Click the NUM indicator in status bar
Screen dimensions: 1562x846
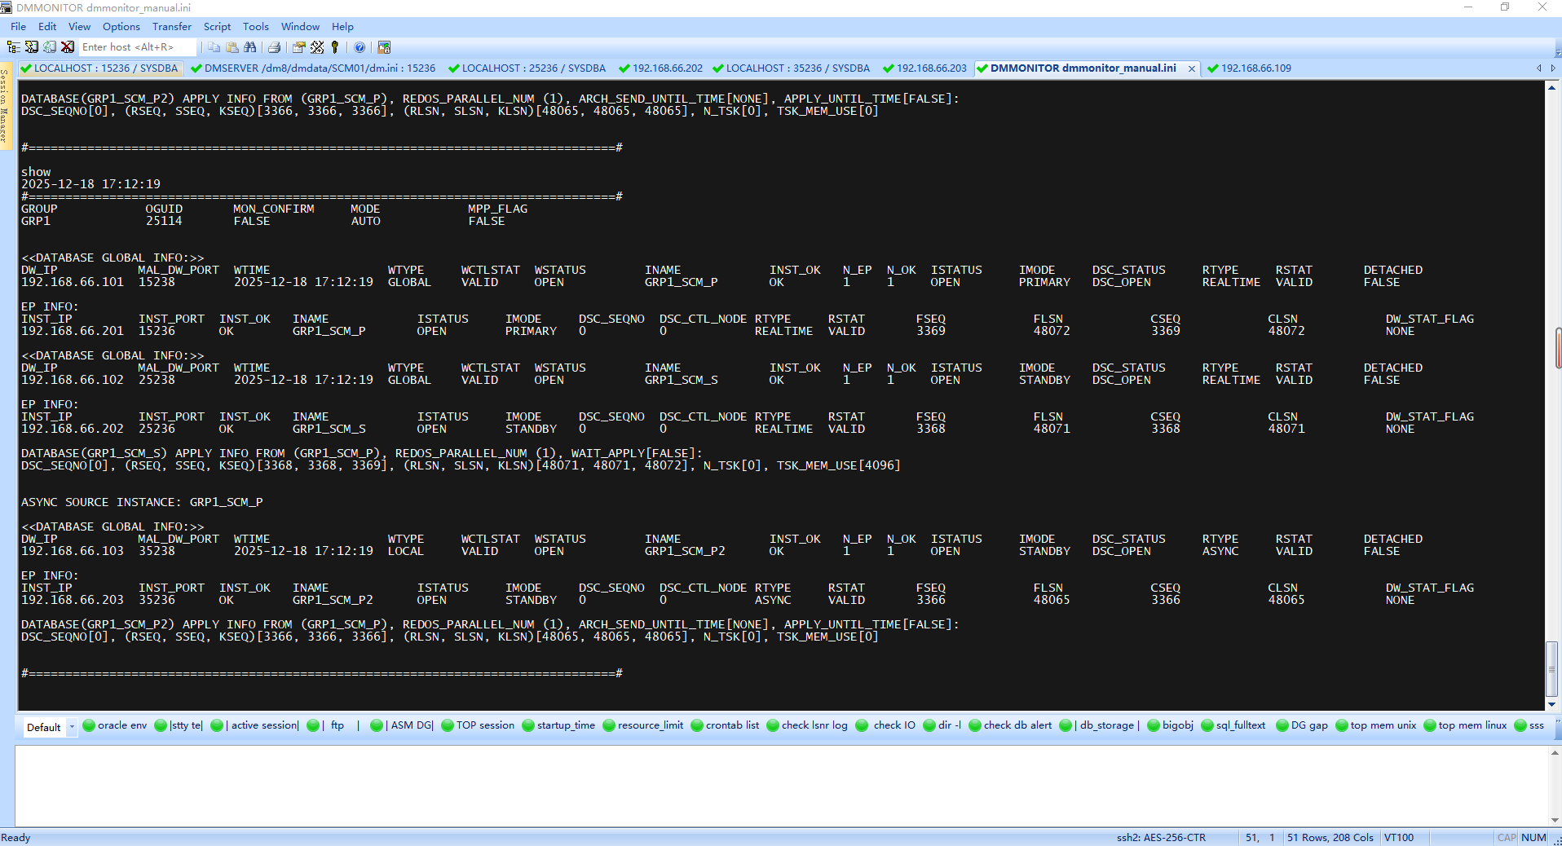[1533, 837]
